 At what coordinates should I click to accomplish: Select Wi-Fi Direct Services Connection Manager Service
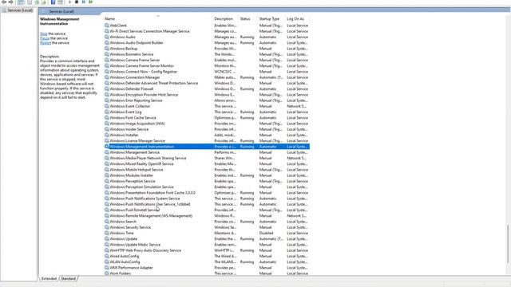click(x=207, y=31)
